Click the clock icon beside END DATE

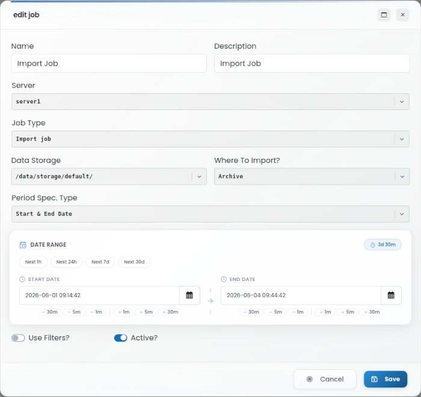(224, 279)
